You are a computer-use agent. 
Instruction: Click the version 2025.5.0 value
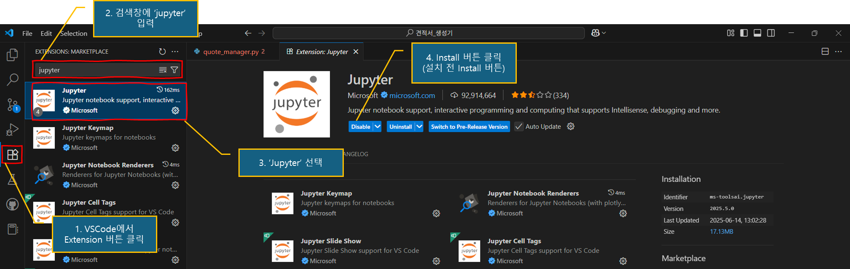[722, 209]
